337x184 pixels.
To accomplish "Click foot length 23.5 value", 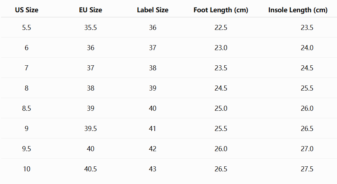I will coord(221,68).
